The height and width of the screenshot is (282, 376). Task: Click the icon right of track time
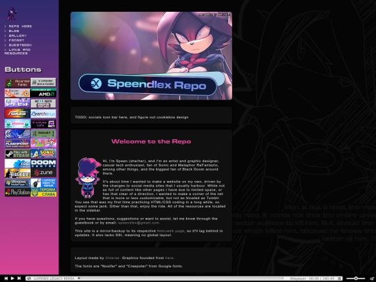click(x=339, y=279)
